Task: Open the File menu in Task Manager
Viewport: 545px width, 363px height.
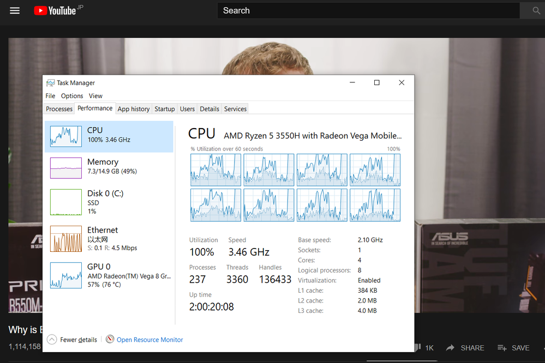Action: pos(50,96)
